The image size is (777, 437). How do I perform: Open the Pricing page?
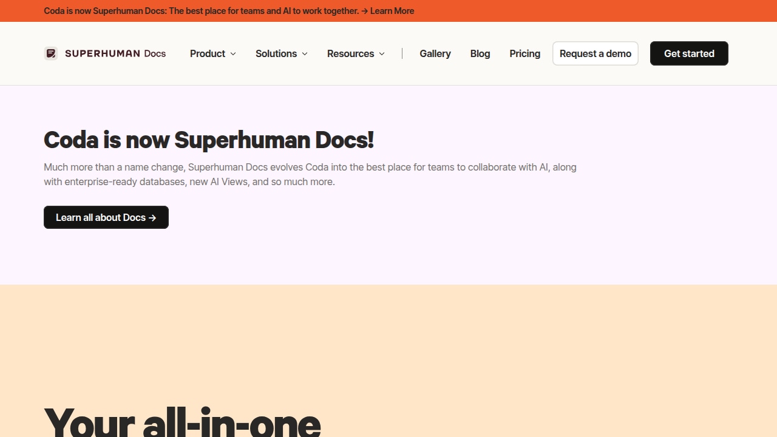[525, 53]
